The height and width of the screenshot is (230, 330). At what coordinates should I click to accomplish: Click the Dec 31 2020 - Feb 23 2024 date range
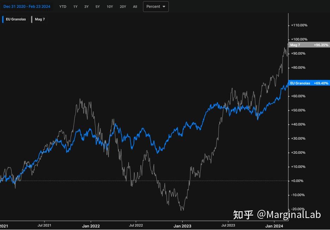point(27,7)
